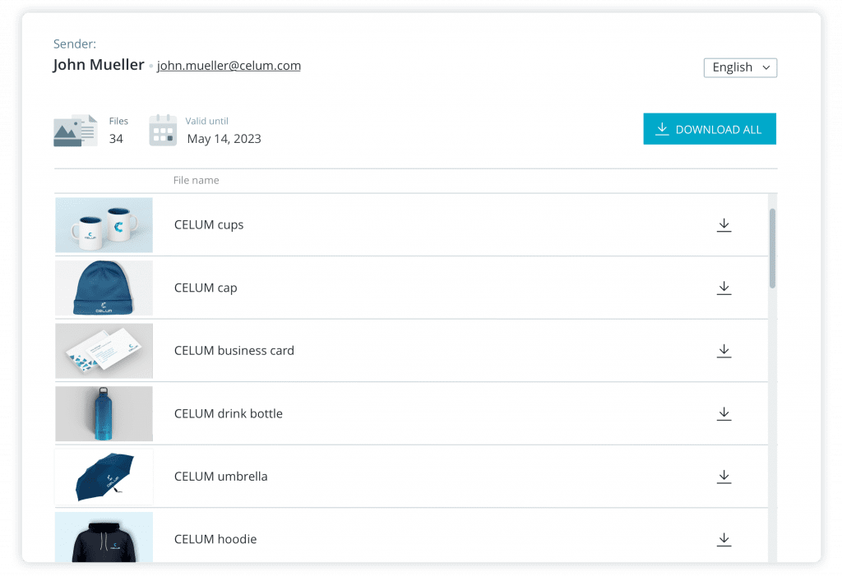The width and height of the screenshot is (842, 576).
Task: Download the CELUM cap file
Action: click(x=724, y=288)
